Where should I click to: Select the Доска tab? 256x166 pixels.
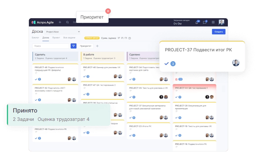pyautogui.click(x=46, y=38)
